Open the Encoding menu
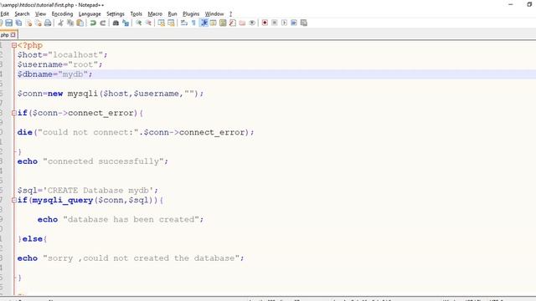 62,14
